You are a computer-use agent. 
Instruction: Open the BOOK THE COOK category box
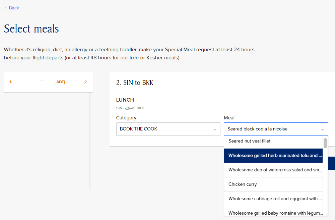coord(168,129)
